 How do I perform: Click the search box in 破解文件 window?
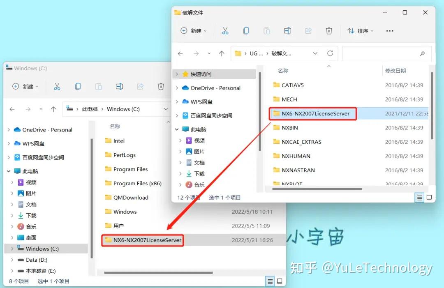point(386,53)
